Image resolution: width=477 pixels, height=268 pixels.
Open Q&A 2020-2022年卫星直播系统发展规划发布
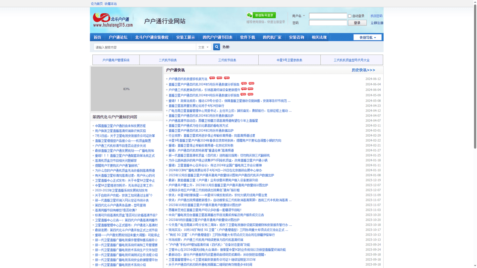click(x=122, y=190)
